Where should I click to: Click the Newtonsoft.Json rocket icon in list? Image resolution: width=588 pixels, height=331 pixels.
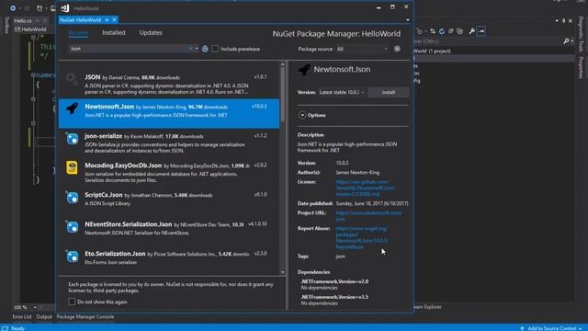click(72, 108)
